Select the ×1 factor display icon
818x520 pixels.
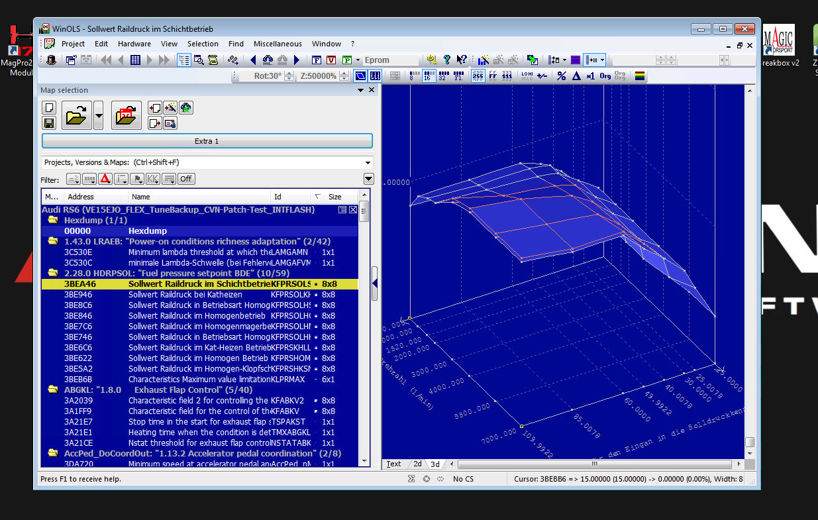590,76
